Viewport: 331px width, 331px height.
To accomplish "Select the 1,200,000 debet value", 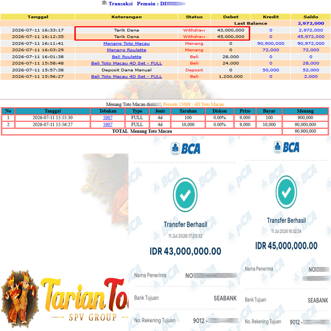I will pyautogui.click(x=231, y=77).
